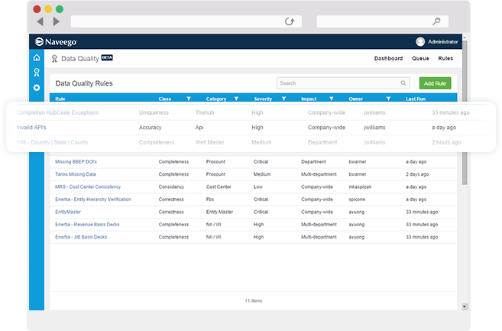This screenshot has height=331, width=502.
Task: Sort by the Last Run column header
Action: pyautogui.click(x=416, y=99)
